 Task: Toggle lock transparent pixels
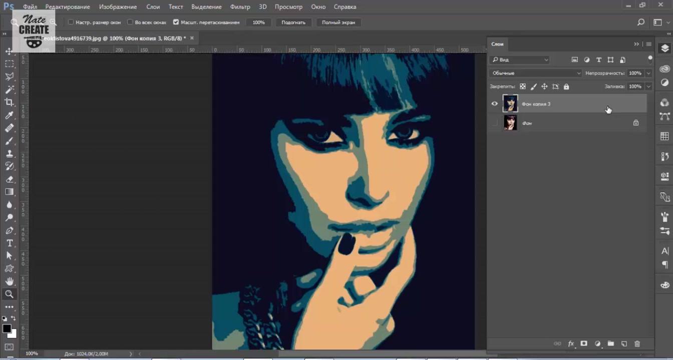(x=523, y=86)
